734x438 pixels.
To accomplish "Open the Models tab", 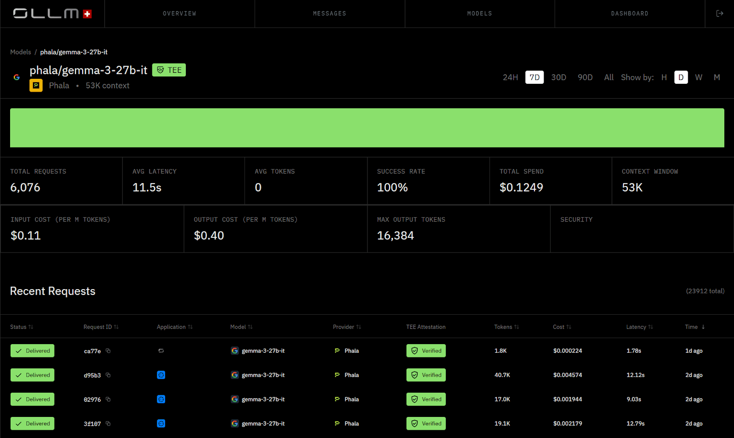I will pyautogui.click(x=479, y=14).
